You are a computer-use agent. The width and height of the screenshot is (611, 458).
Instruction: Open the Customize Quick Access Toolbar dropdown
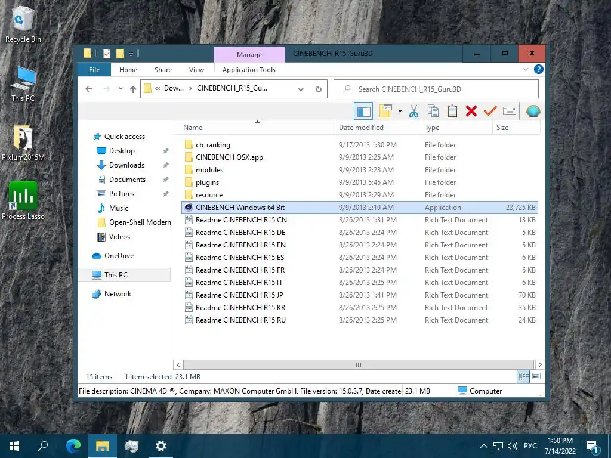(x=131, y=54)
